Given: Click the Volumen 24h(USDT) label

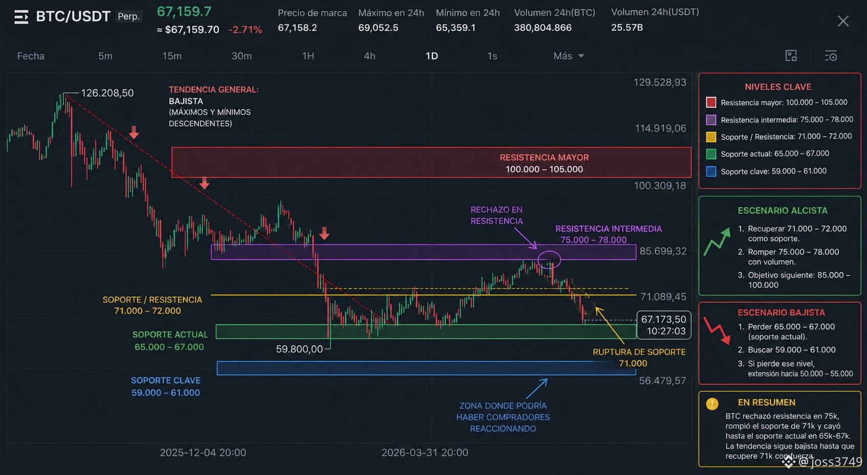Looking at the screenshot, I should point(655,12).
